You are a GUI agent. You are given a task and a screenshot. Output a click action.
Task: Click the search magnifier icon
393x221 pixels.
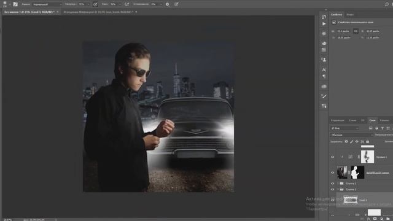coord(387,4)
